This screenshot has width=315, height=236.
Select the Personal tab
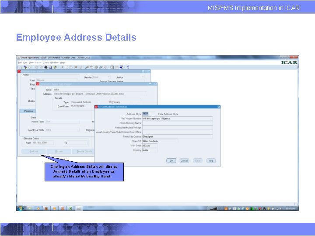pyautogui.click(x=28, y=111)
